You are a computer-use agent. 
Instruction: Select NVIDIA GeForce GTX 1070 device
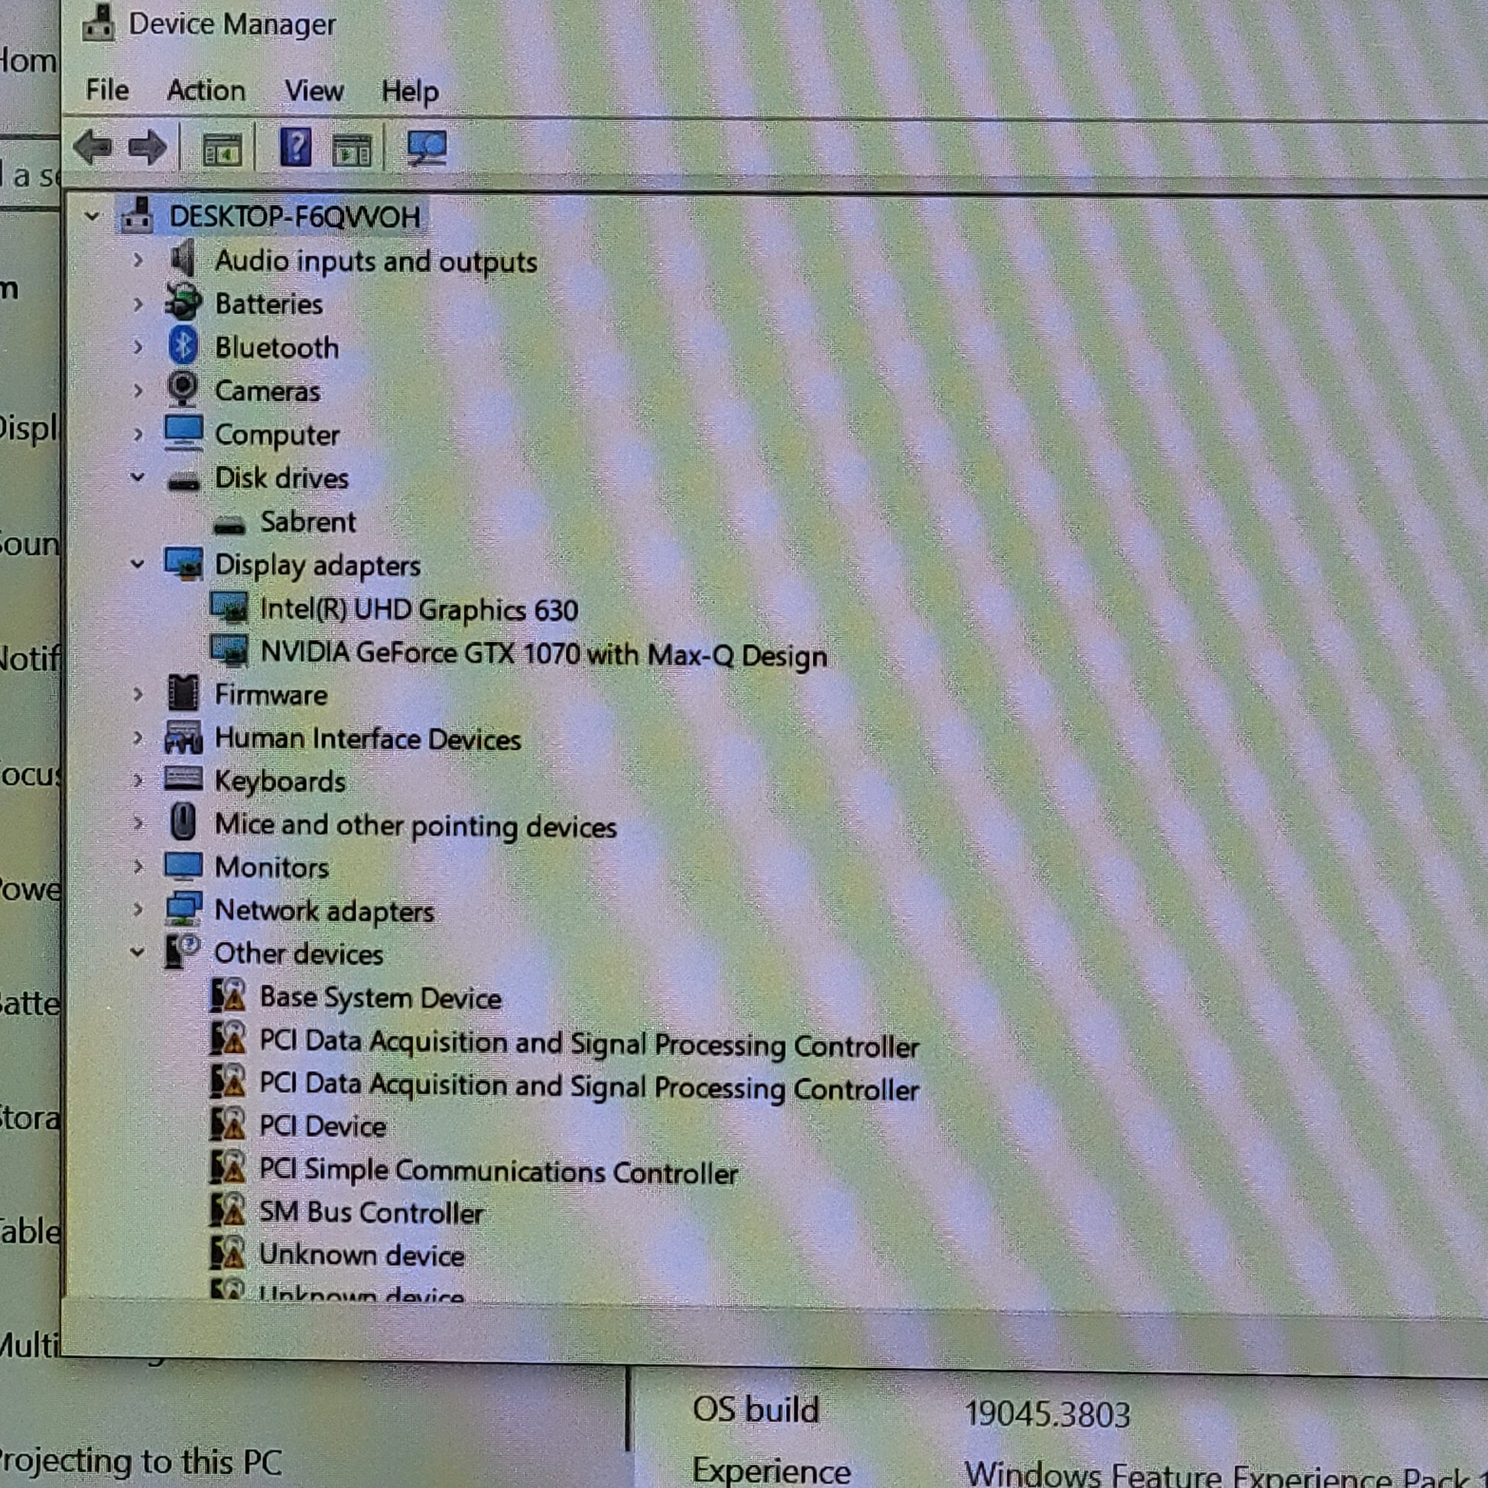coord(543,654)
